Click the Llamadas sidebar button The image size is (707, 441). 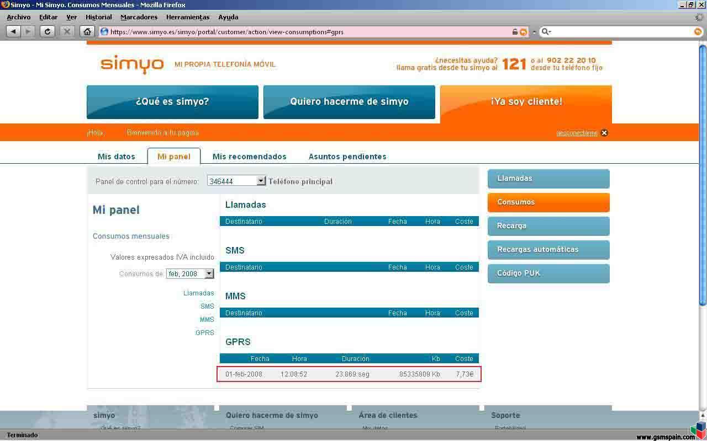point(548,179)
